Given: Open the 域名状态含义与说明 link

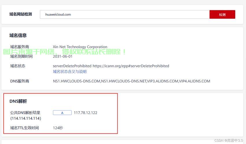Looking at the screenshot, I should 70,71.
